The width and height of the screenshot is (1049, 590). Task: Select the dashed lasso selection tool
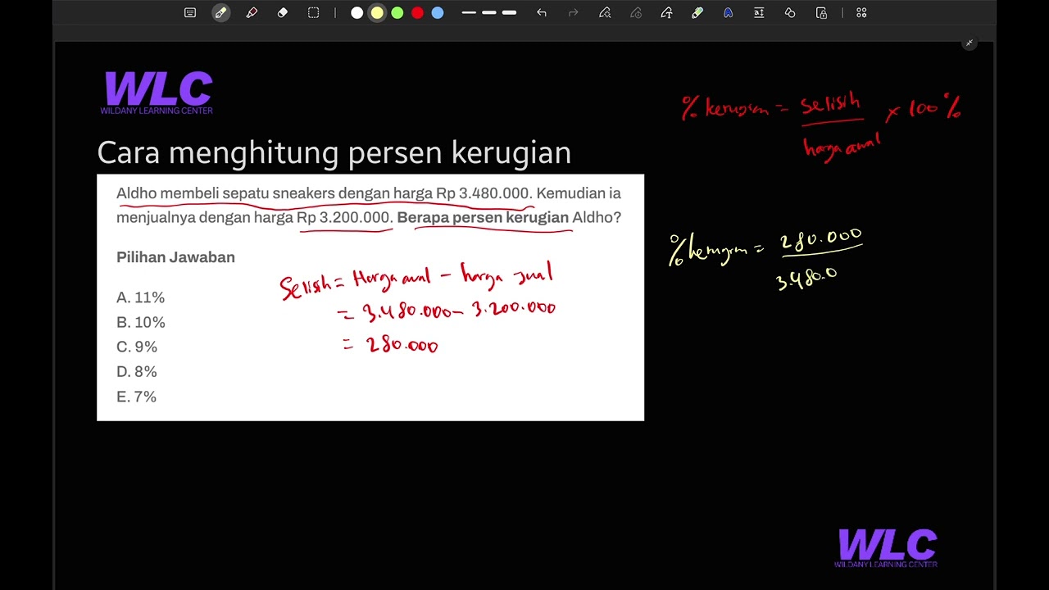[x=313, y=12]
